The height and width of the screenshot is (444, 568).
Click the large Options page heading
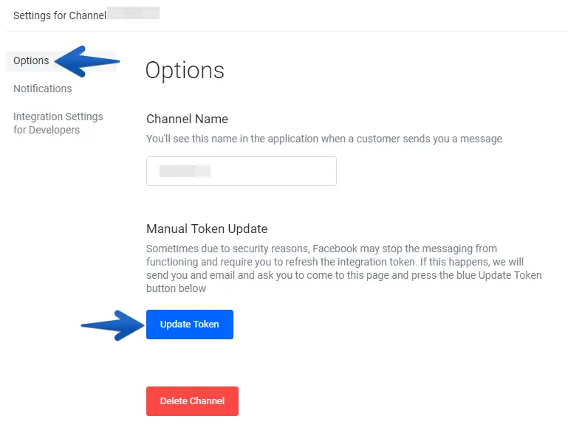coord(185,71)
